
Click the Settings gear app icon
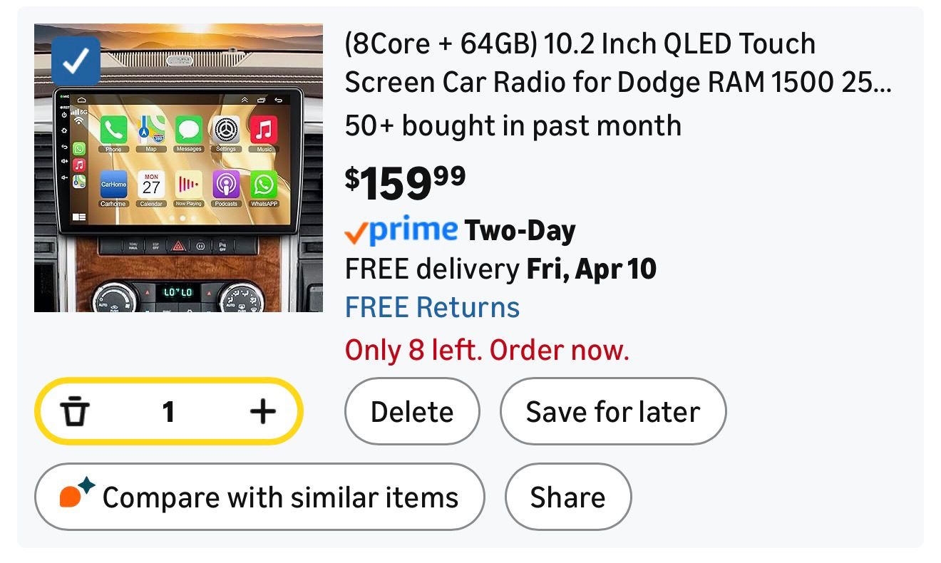click(x=226, y=130)
